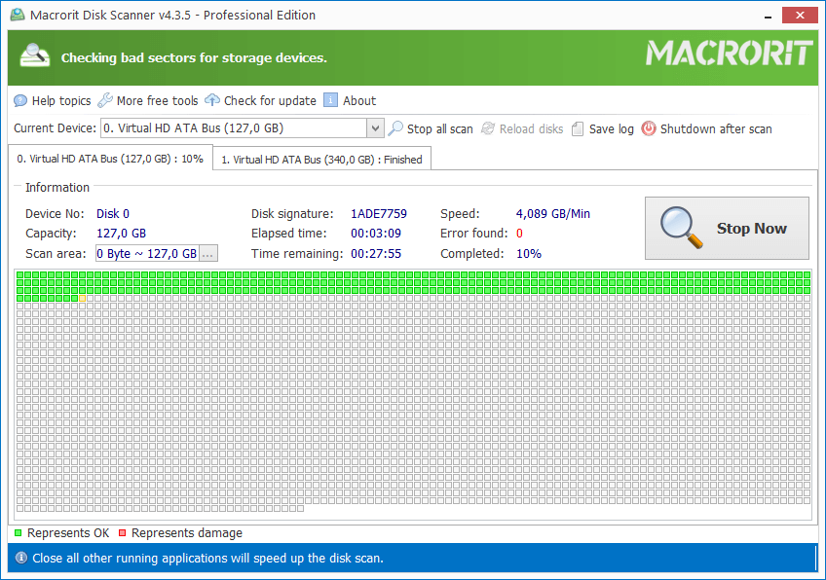This screenshot has width=826, height=580.
Task: Switch to tab 0. Virtual HD 127,0 GB
Action: pos(110,159)
